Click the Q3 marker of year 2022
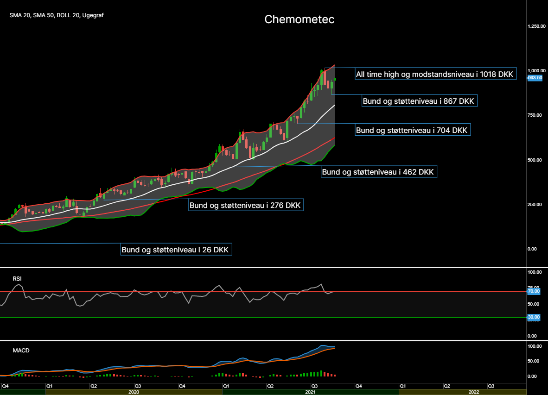Viewport: 548px width, 395px height. [x=491, y=386]
